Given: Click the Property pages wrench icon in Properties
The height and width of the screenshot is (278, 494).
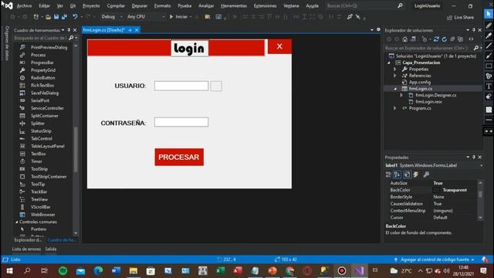Looking at the screenshot, I should (426, 175).
